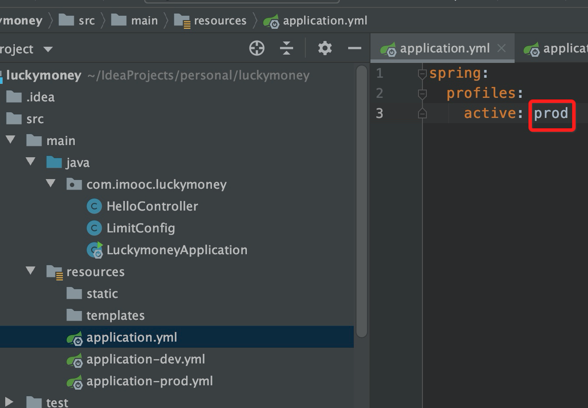The image size is (588, 408).
Task: Select LimitConfig class
Action: click(x=141, y=228)
